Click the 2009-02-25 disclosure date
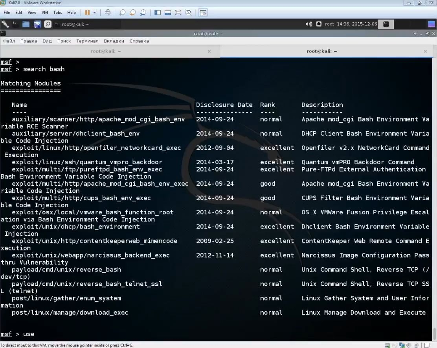Viewport: 437px width, 348px height. (x=215, y=241)
